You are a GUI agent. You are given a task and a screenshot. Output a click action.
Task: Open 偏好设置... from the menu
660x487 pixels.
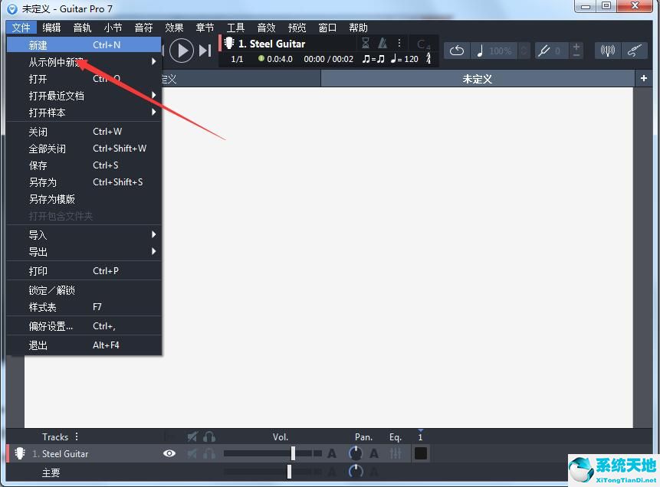pos(84,326)
